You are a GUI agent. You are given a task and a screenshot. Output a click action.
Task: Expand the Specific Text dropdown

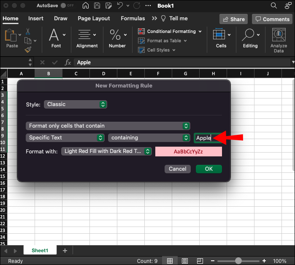(65, 138)
